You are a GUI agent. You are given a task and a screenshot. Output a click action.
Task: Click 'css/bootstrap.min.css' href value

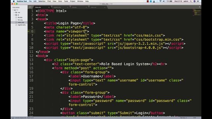coord(158,40)
